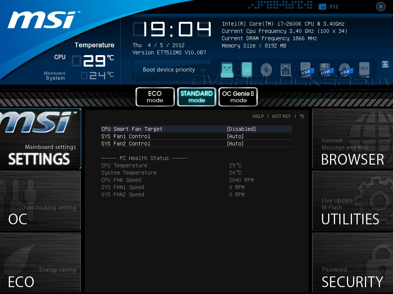Viewport: 393px width, 294px height.
Task: Select the CD/DVD boot device icon
Action: tap(266, 70)
